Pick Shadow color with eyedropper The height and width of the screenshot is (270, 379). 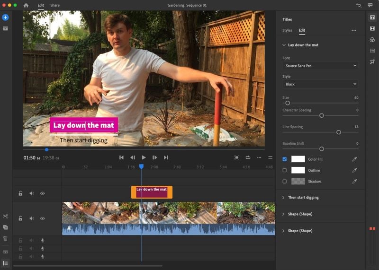coord(354,182)
